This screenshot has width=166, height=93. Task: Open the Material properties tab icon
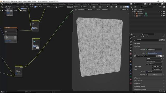pos(131,80)
